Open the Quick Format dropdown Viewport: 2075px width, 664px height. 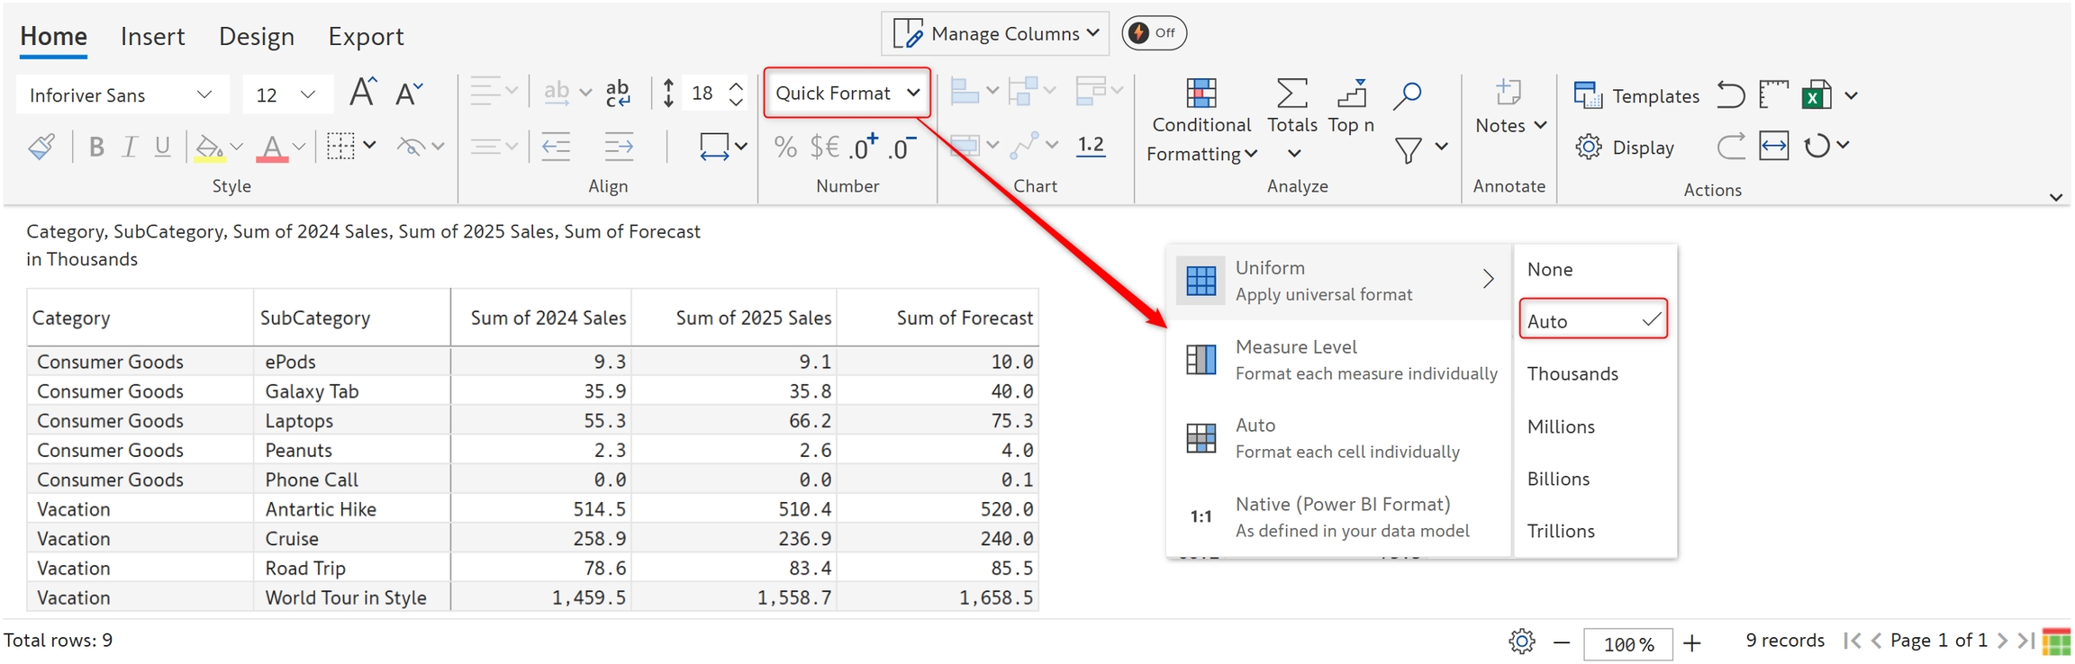(x=847, y=93)
